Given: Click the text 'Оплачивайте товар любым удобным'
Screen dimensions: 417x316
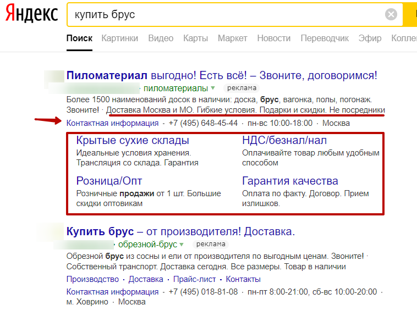Looking at the screenshot, I should [x=311, y=153].
